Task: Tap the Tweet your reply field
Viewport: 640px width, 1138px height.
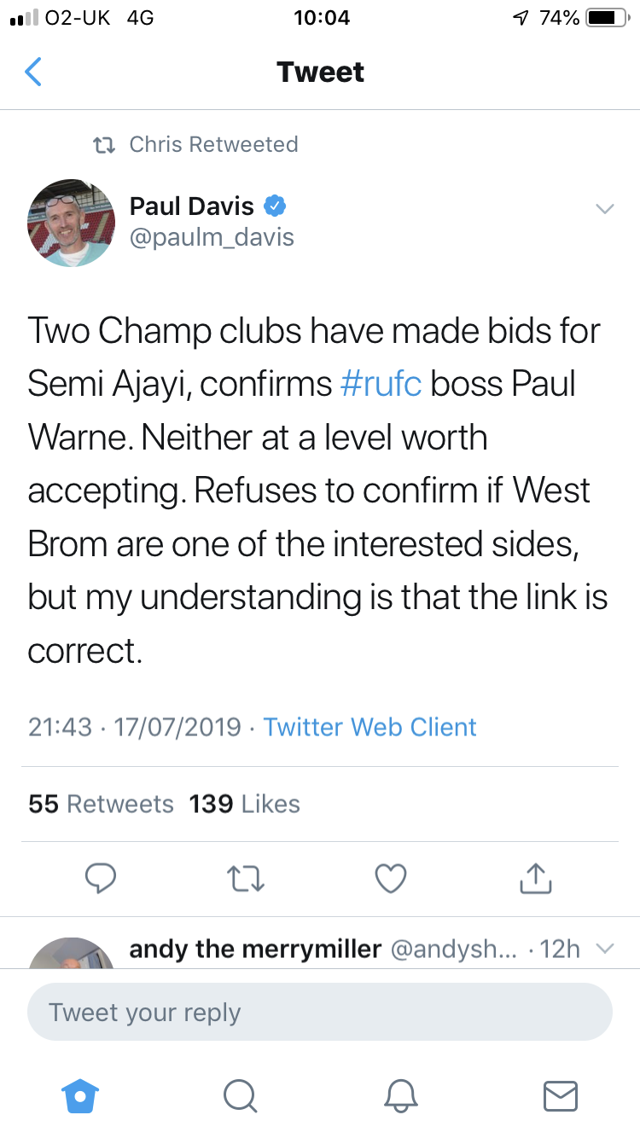Action: coord(320,1013)
